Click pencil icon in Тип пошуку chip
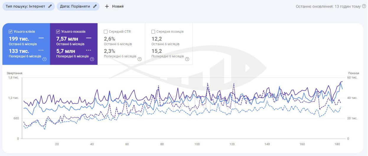The image size is (368, 156). [50, 6]
